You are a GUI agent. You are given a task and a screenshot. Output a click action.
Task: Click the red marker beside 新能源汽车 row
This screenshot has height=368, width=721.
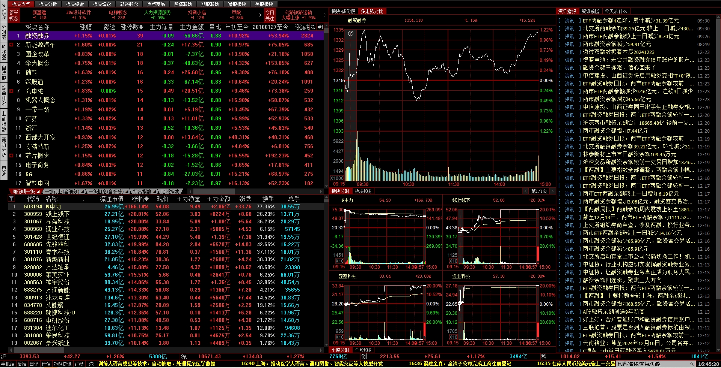tap(11, 45)
